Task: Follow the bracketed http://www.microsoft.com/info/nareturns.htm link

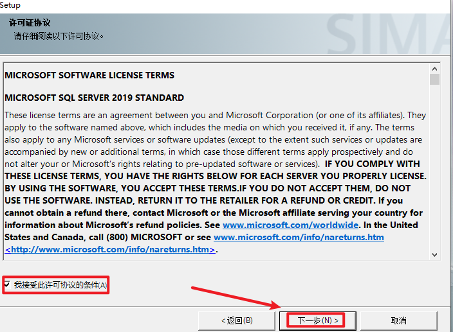Action: (110, 249)
